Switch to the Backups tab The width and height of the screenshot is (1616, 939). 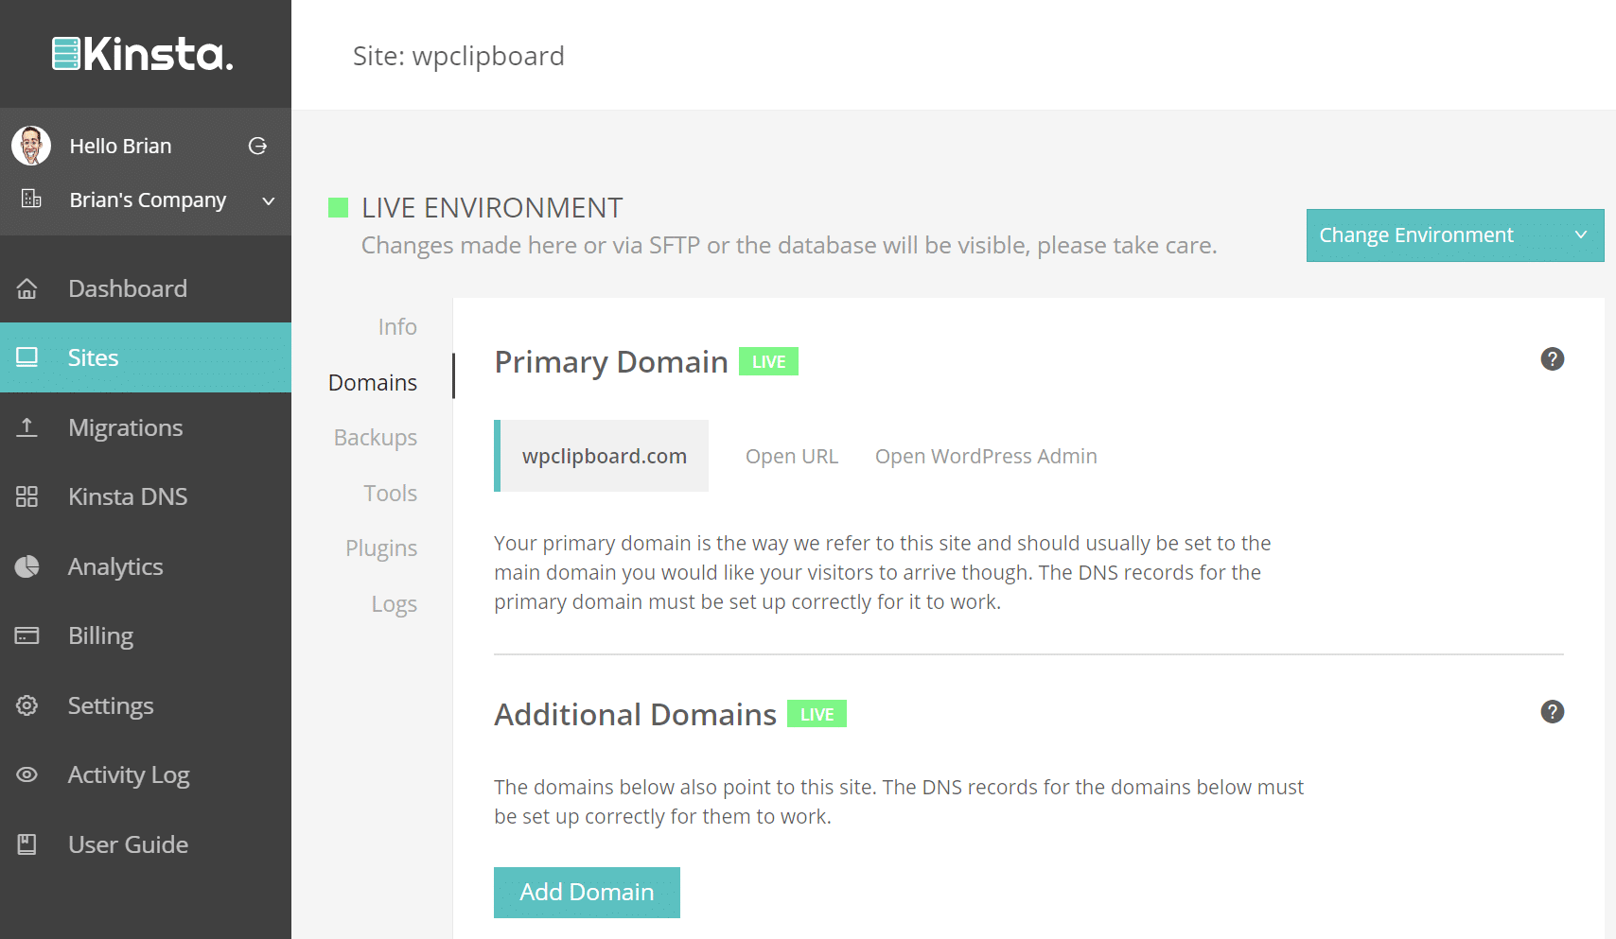(376, 438)
